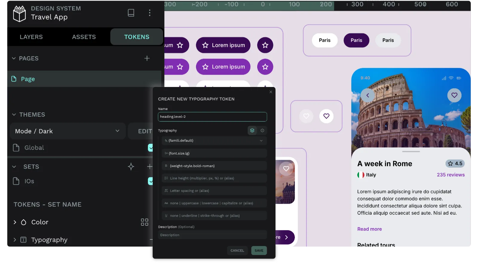
Task: Select the dark purple Paris chip
Action: (356, 40)
